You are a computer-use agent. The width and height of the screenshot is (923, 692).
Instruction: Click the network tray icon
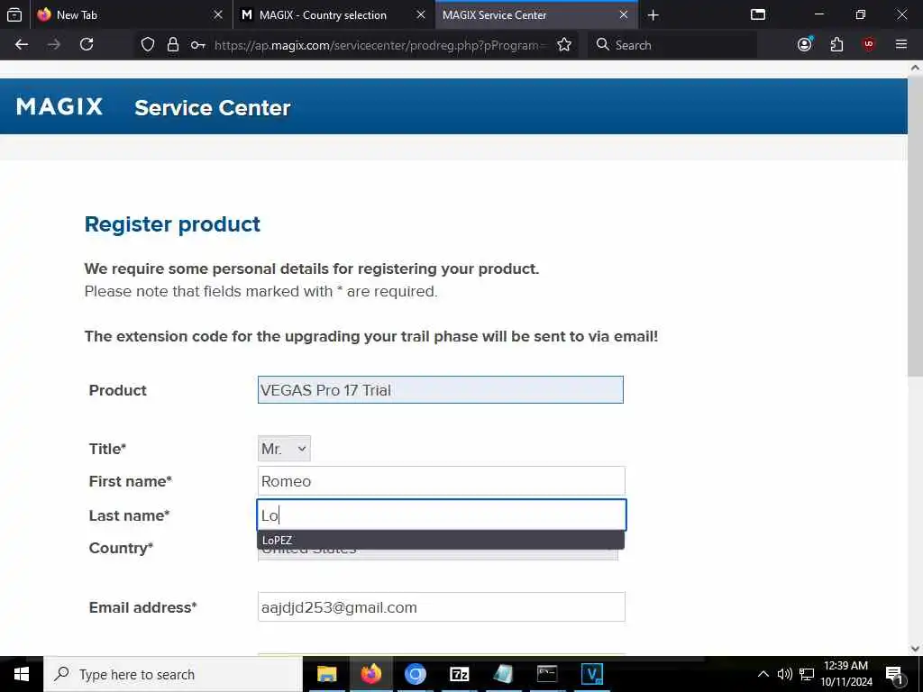click(807, 674)
